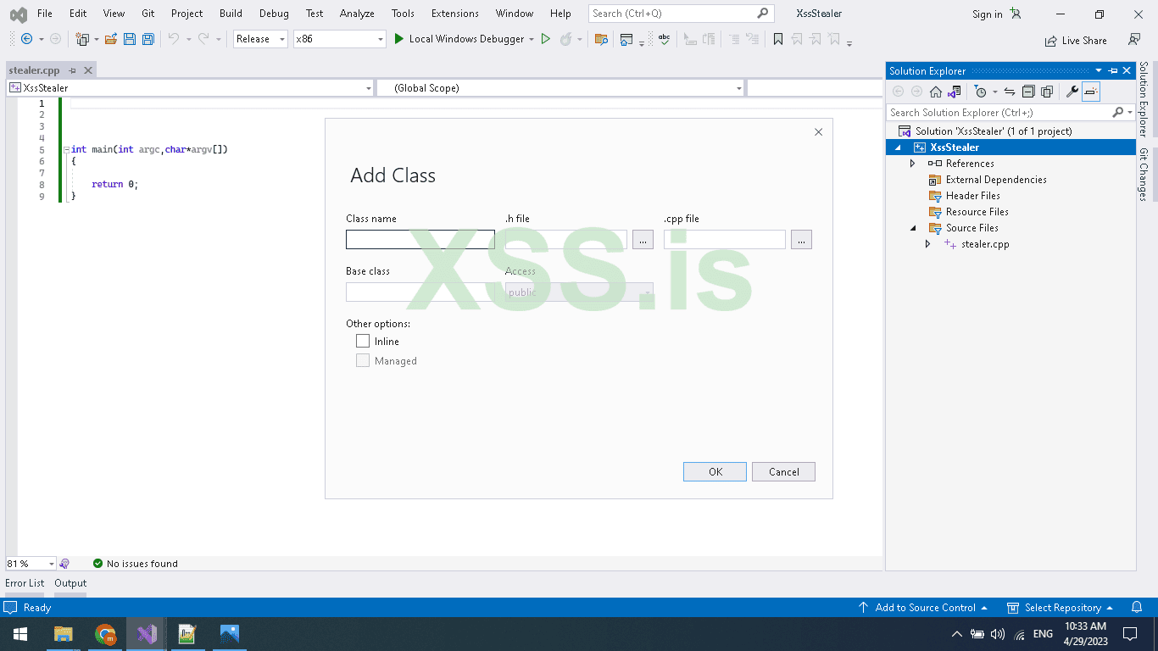Screen dimensions: 1158x651
Task: Switch to the Error List tab
Action: 25,583
